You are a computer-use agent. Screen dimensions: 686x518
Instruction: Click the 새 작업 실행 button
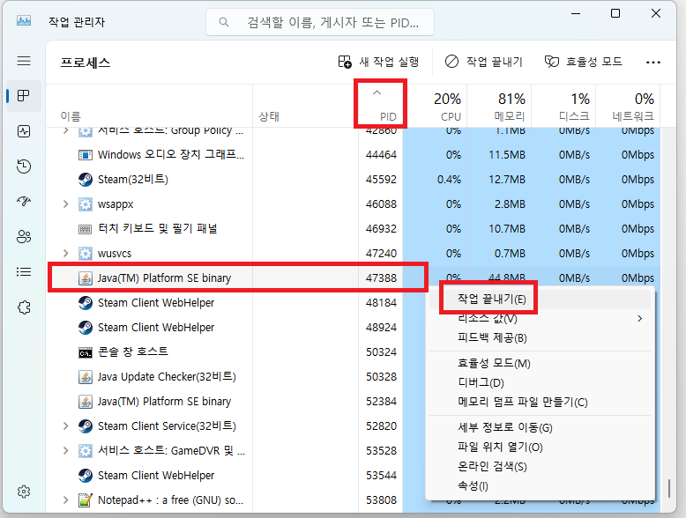click(379, 62)
